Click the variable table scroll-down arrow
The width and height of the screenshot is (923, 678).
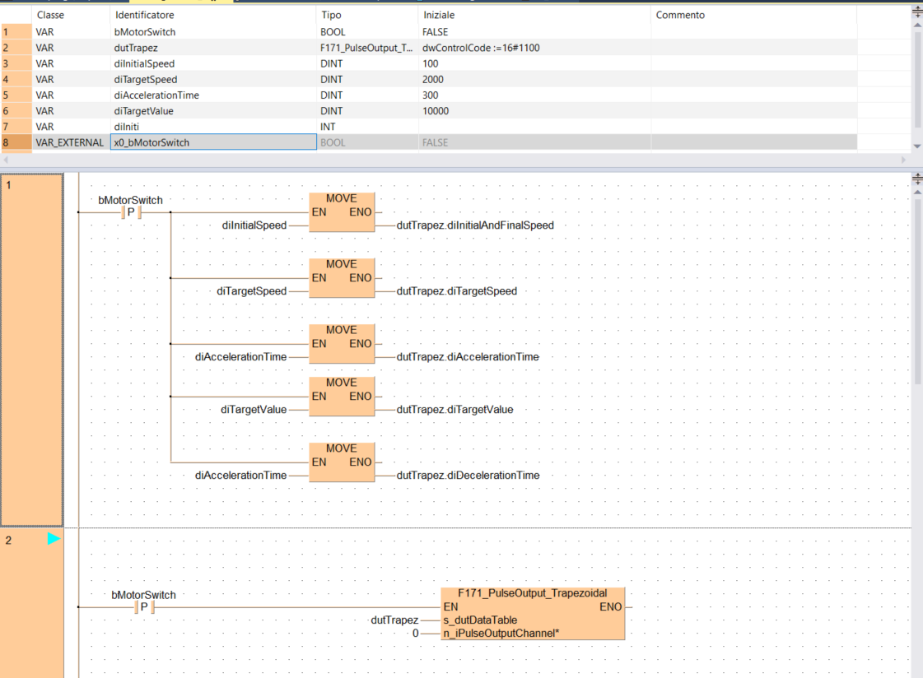(x=918, y=145)
